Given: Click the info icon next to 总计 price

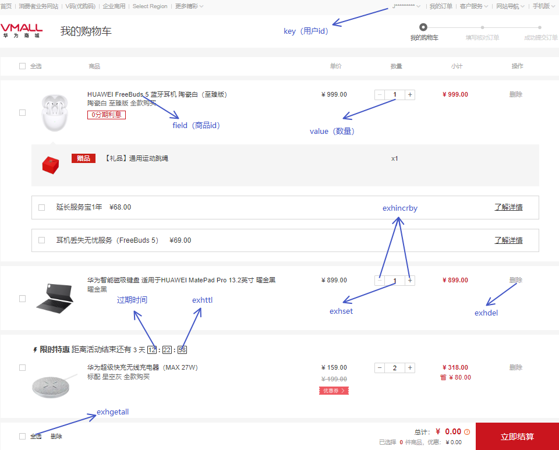Looking at the screenshot, I should (x=467, y=432).
